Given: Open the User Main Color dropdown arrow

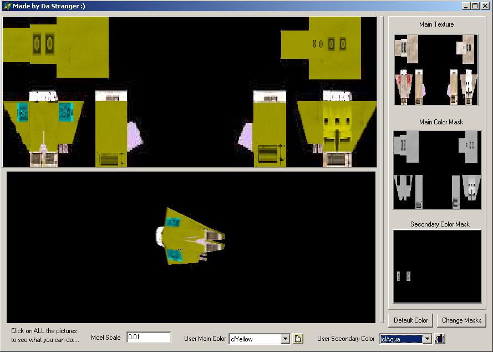Looking at the screenshot, I should coord(285,339).
